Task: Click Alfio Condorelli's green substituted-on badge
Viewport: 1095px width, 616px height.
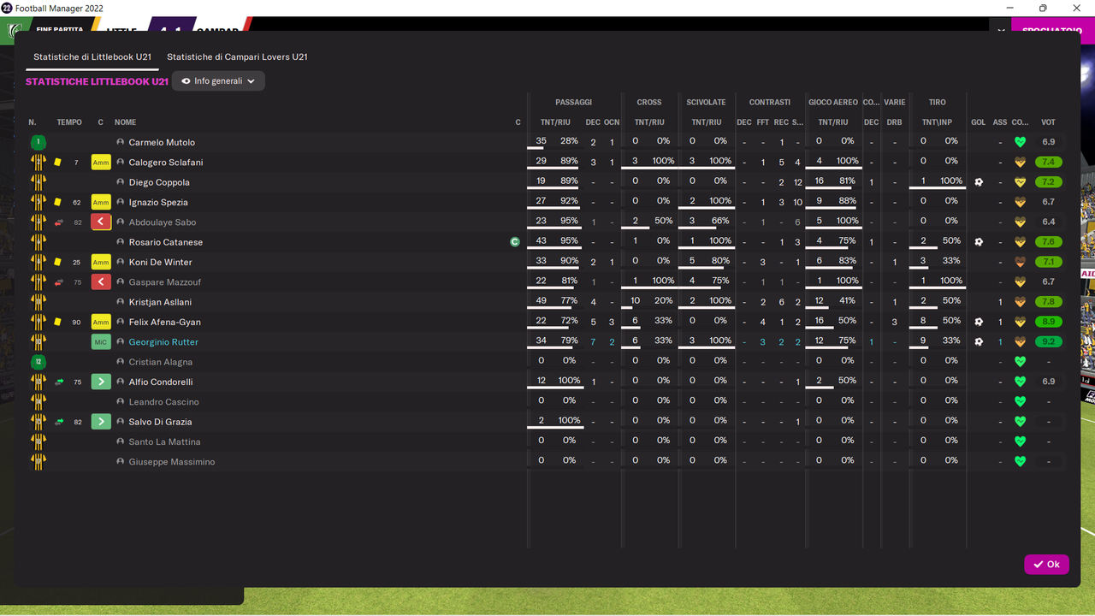Action: click(x=101, y=382)
